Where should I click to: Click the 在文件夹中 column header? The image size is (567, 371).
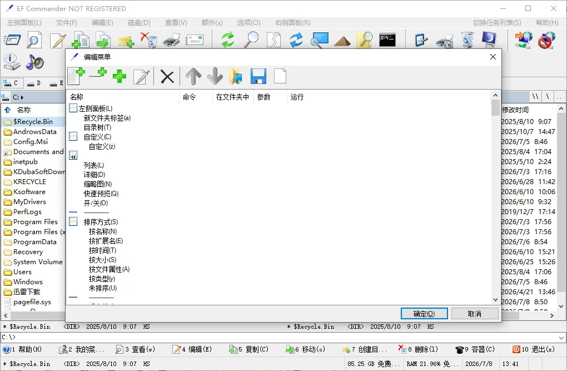click(232, 97)
